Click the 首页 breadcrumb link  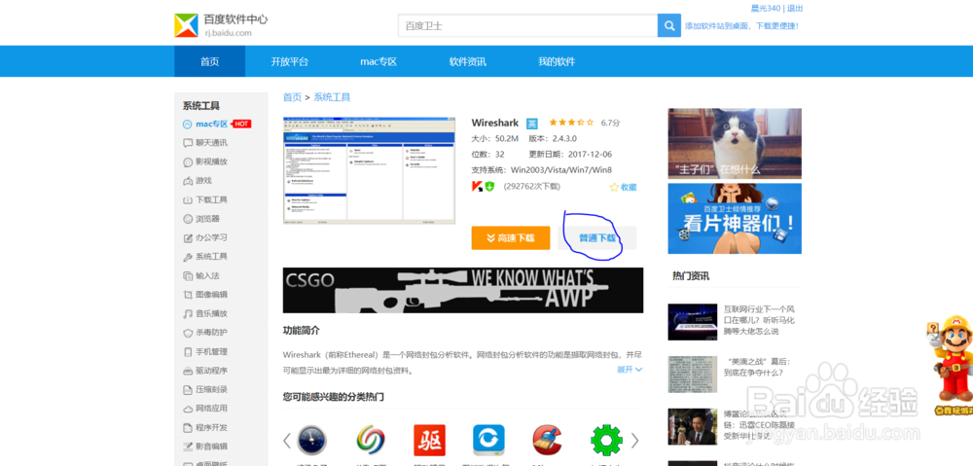pyautogui.click(x=292, y=97)
